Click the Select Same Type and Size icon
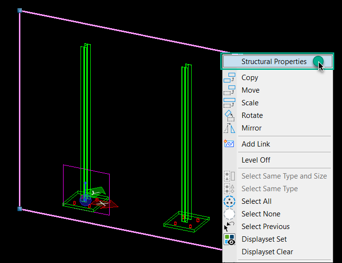The height and width of the screenshot is (263, 342). point(229,176)
